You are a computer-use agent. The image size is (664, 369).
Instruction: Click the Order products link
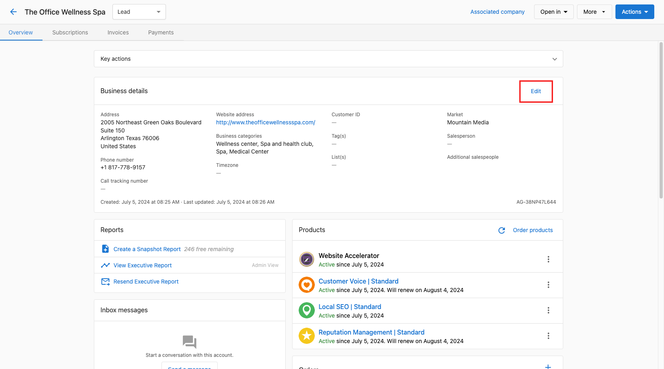point(532,230)
